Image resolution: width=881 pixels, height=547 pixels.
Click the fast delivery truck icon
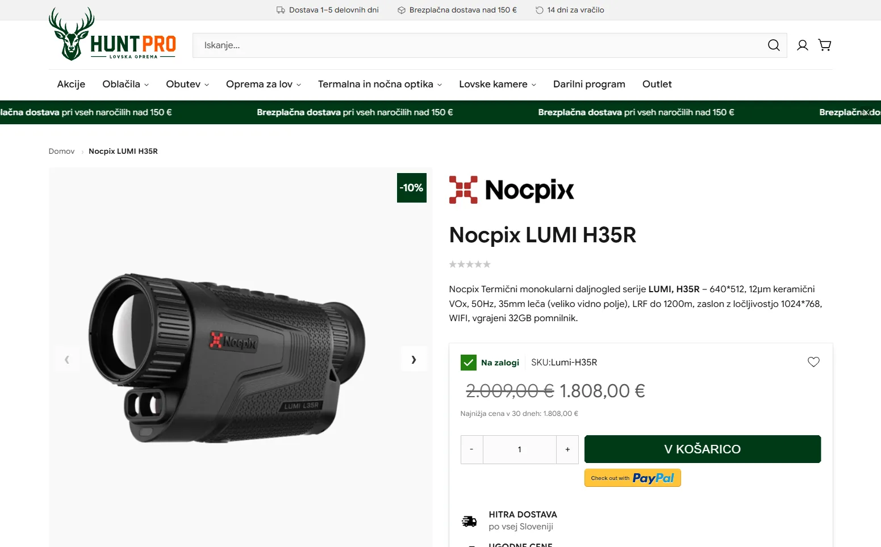coord(469,521)
